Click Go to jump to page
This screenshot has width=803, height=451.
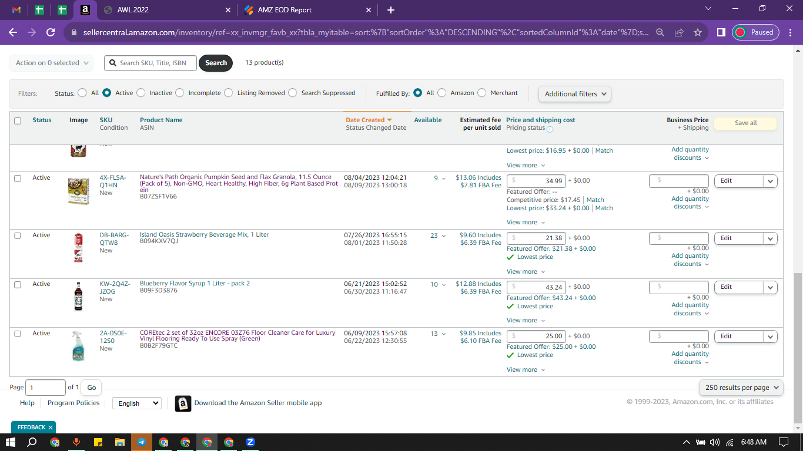coord(91,388)
